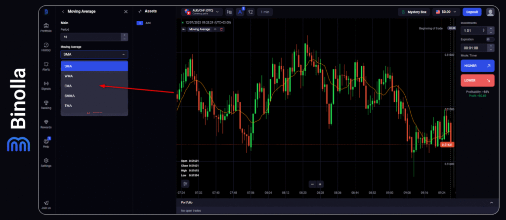Image resolution: width=506 pixels, height=220 pixels.
Task: Open the Signals sidebar icon
Action: 46,85
